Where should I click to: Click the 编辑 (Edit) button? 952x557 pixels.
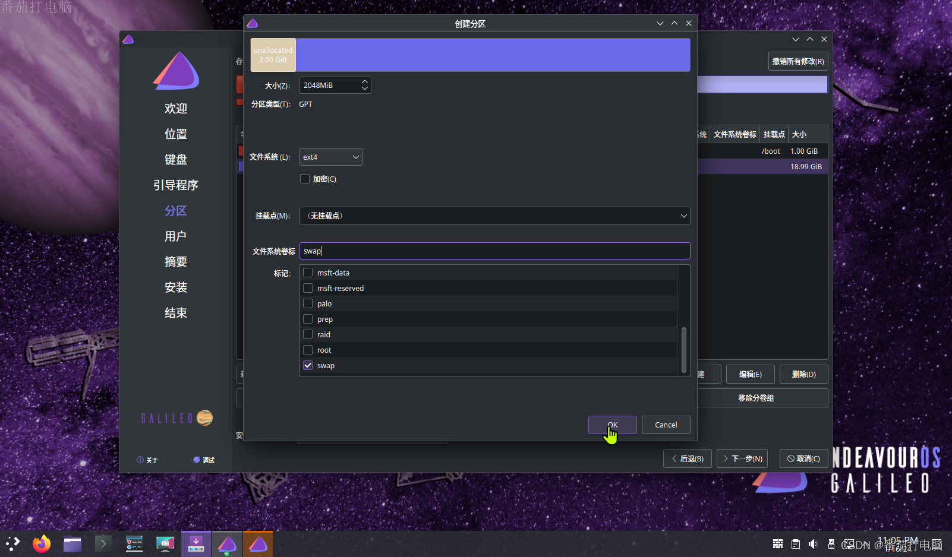point(750,374)
